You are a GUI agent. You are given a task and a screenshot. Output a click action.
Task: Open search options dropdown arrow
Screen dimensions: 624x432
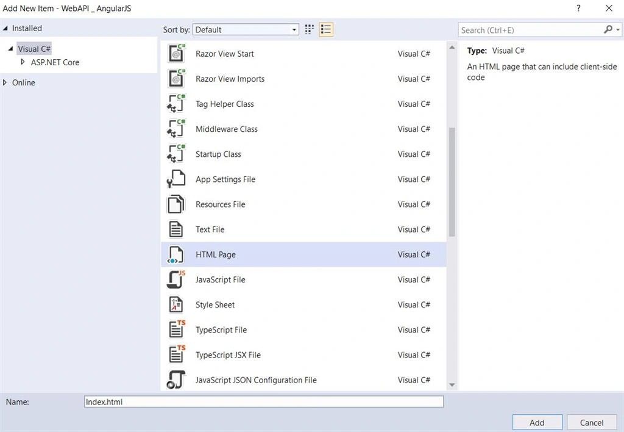click(x=618, y=30)
